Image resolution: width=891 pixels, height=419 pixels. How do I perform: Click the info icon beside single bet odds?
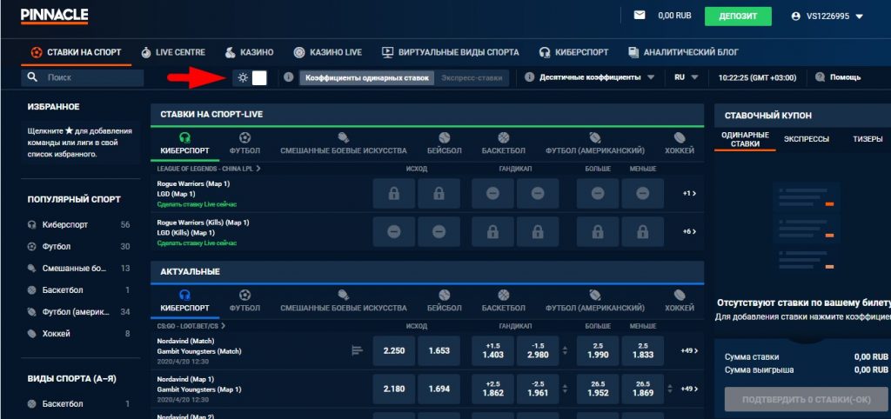coord(289,77)
